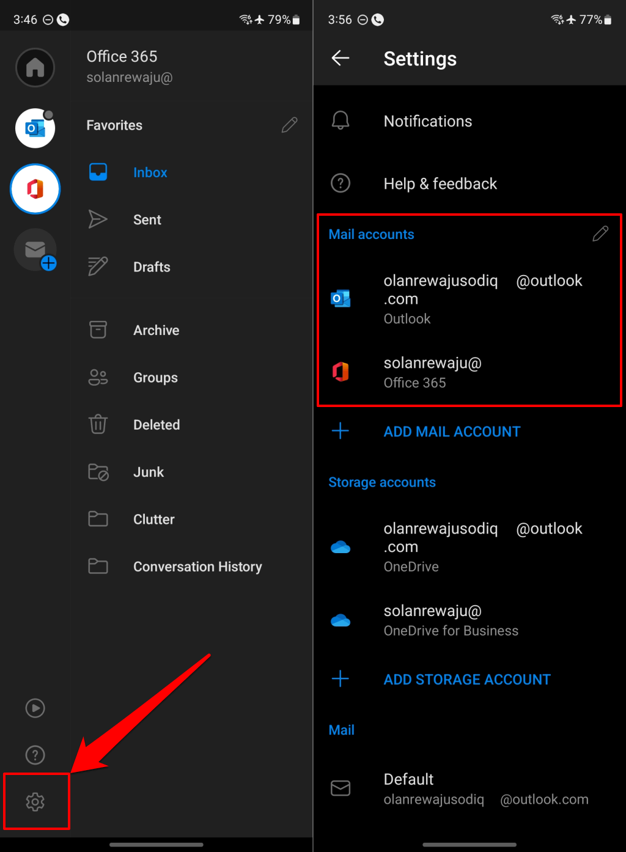Tap the Deleted trash can icon
The height and width of the screenshot is (852, 626).
tap(98, 424)
